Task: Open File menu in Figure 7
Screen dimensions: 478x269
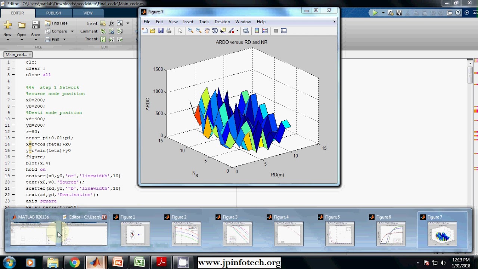Action: [x=147, y=22]
